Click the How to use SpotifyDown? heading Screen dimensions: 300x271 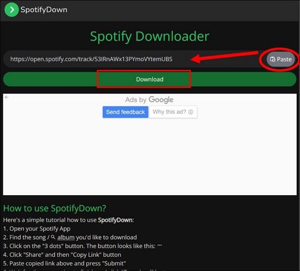coord(55,208)
